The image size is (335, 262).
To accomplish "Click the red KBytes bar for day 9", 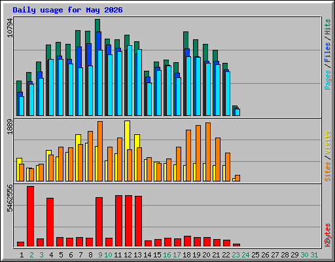I will click(x=99, y=222).
